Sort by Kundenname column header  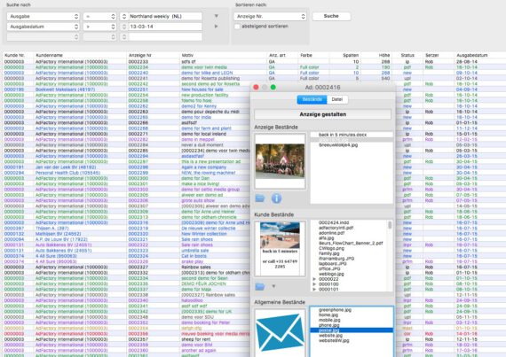pos(50,56)
